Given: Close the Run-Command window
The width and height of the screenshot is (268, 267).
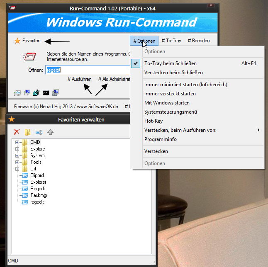Looking at the screenshot, I should (211, 5).
